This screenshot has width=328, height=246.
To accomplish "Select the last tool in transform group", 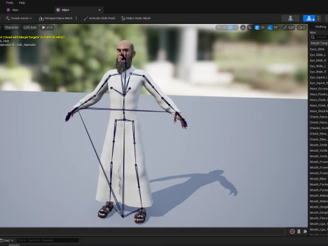I will [x=236, y=27].
